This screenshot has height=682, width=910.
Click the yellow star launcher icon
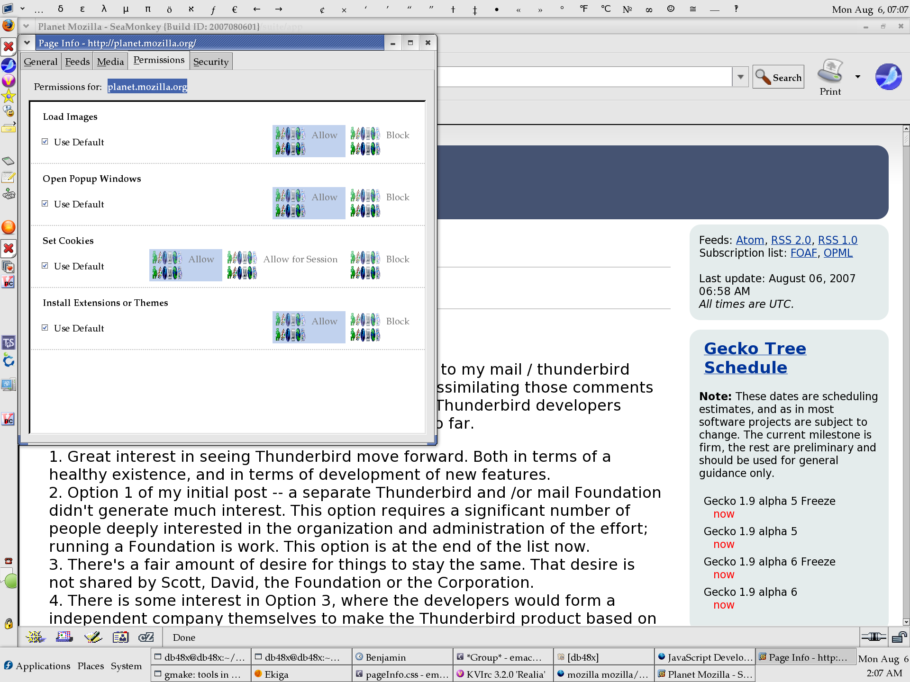[9, 97]
